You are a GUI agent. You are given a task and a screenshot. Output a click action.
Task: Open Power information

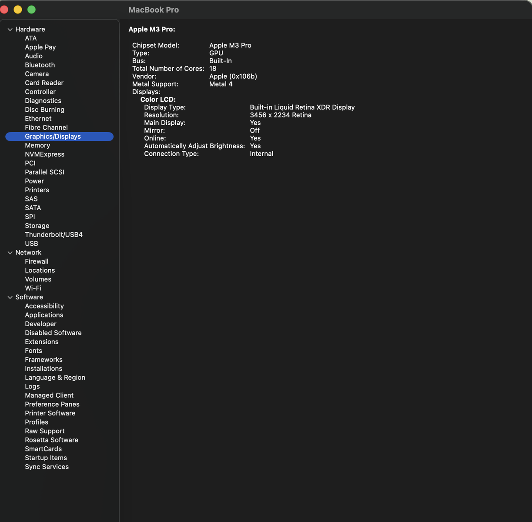click(34, 181)
